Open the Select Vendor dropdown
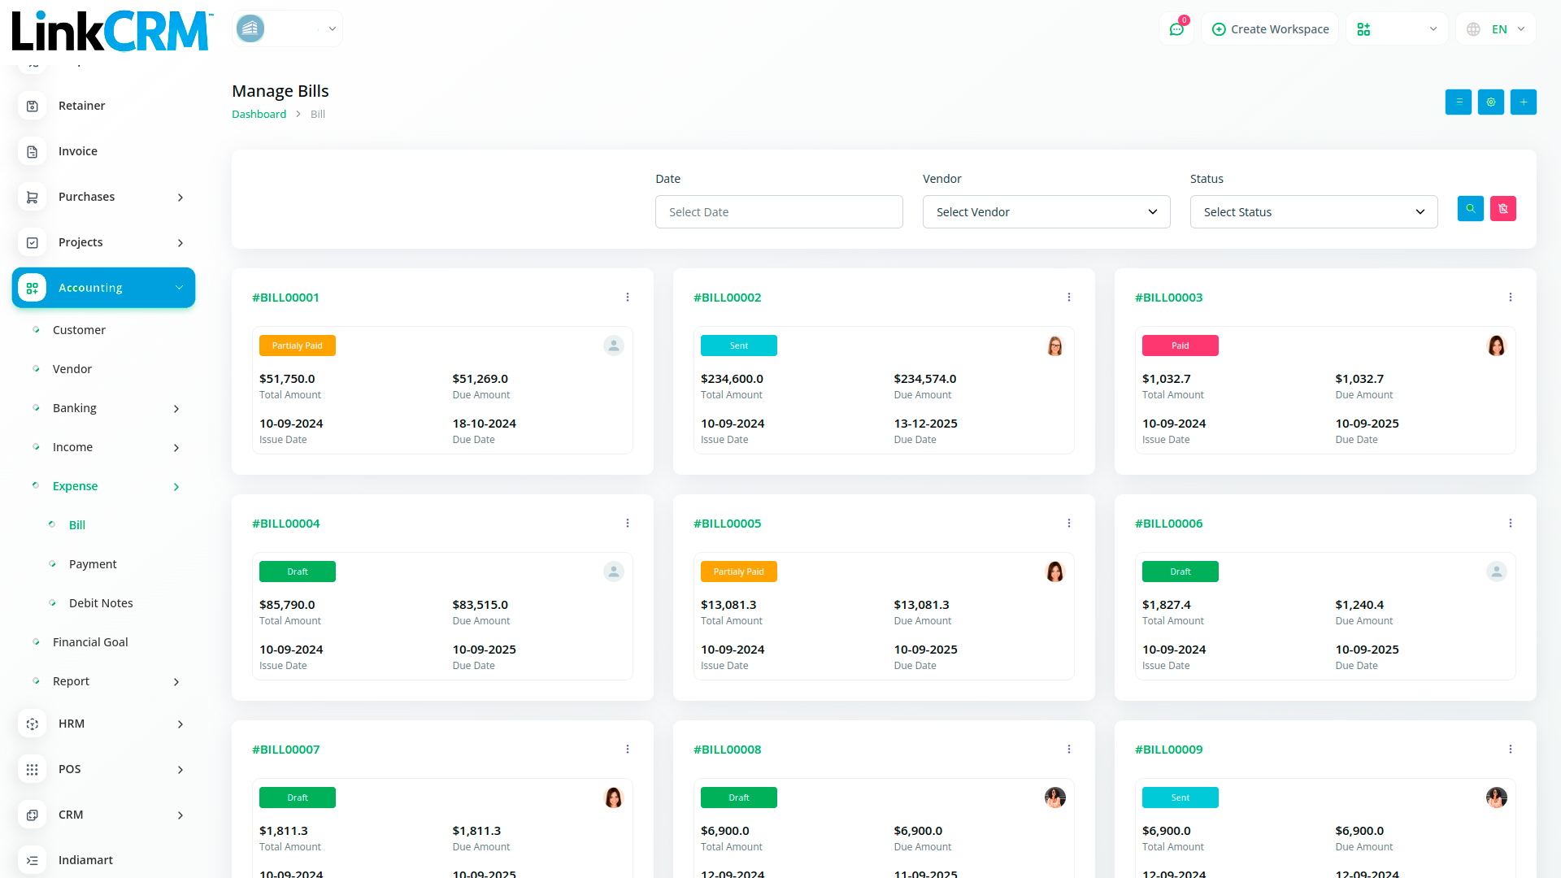The height and width of the screenshot is (878, 1561). [1046, 212]
